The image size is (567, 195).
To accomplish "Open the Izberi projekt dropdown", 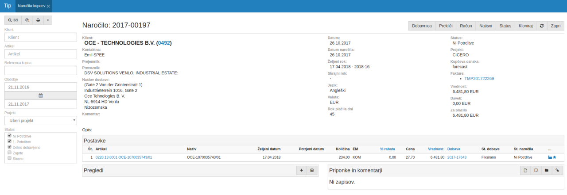I will pos(41,120).
